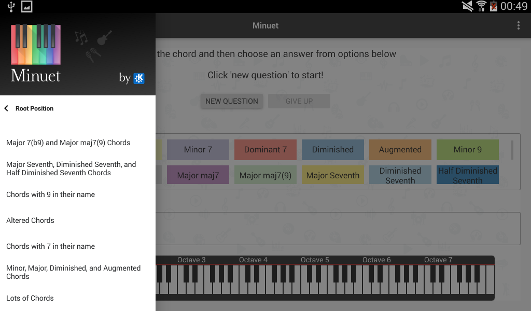This screenshot has height=311, width=531.
Task: Go back using the Root Position chevron
Action: click(6, 108)
